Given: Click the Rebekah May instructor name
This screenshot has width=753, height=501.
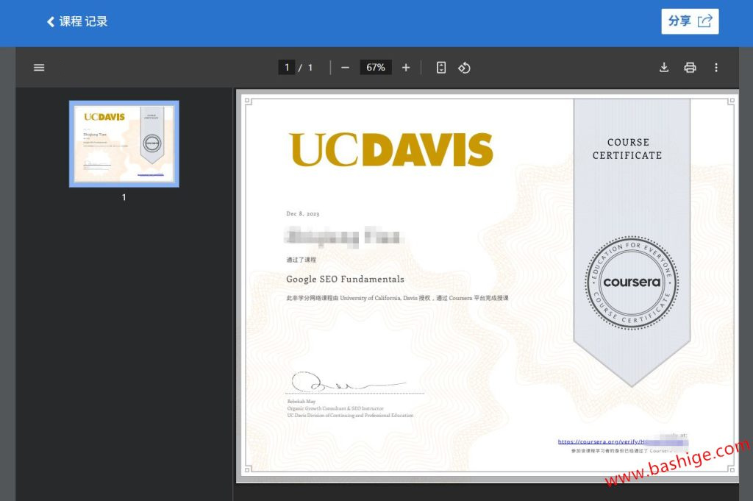Looking at the screenshot, I should [x=301, y=402].
